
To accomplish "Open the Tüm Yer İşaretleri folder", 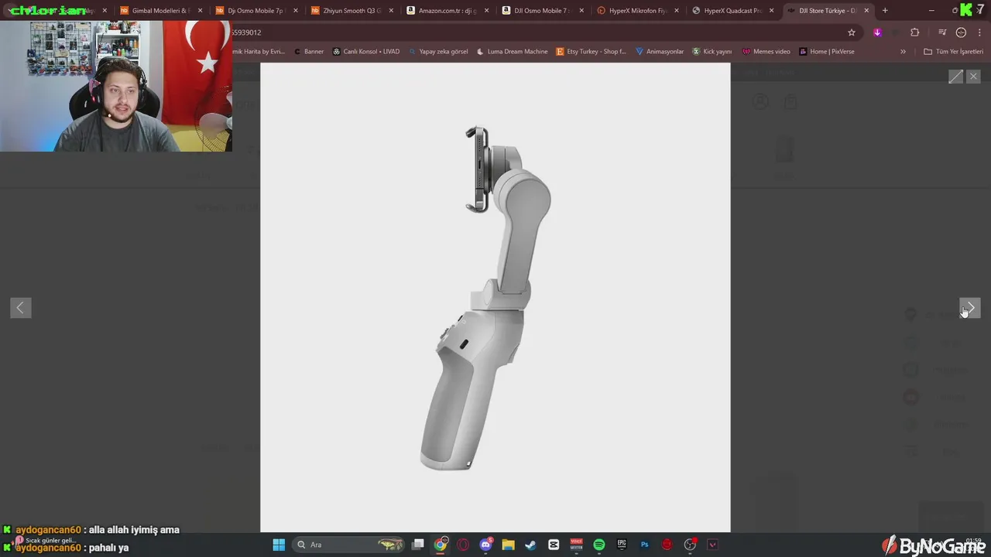I will (x=953, y=51).
